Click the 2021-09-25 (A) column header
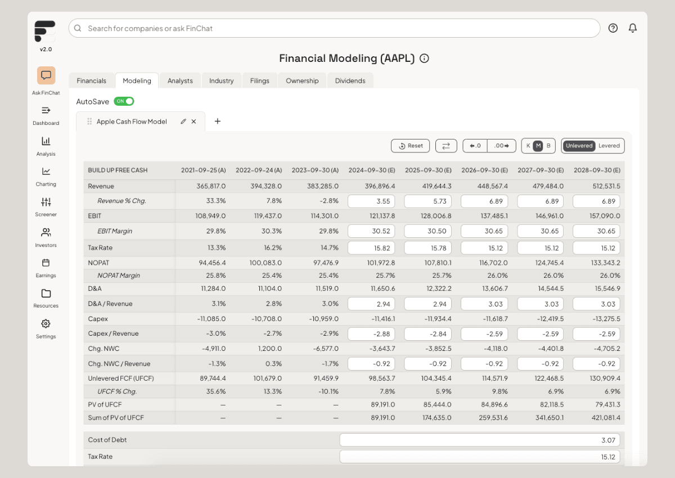This screenshot has height=478, width=675. tap(203, 170)
